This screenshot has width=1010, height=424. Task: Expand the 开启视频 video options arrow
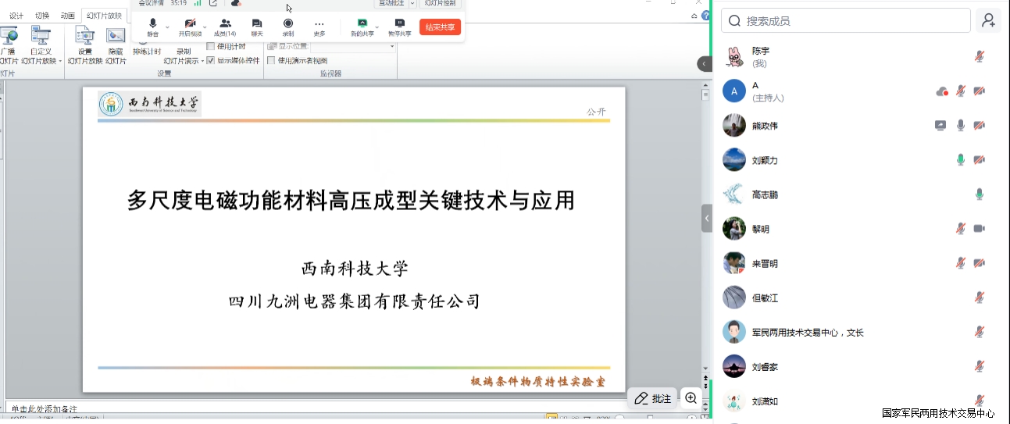pos(205,27)
